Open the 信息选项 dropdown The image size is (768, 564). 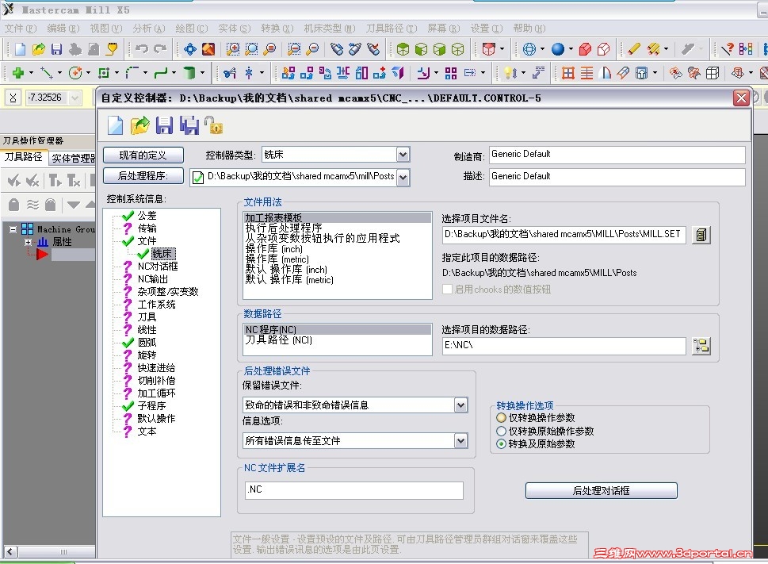coord(460,441)
